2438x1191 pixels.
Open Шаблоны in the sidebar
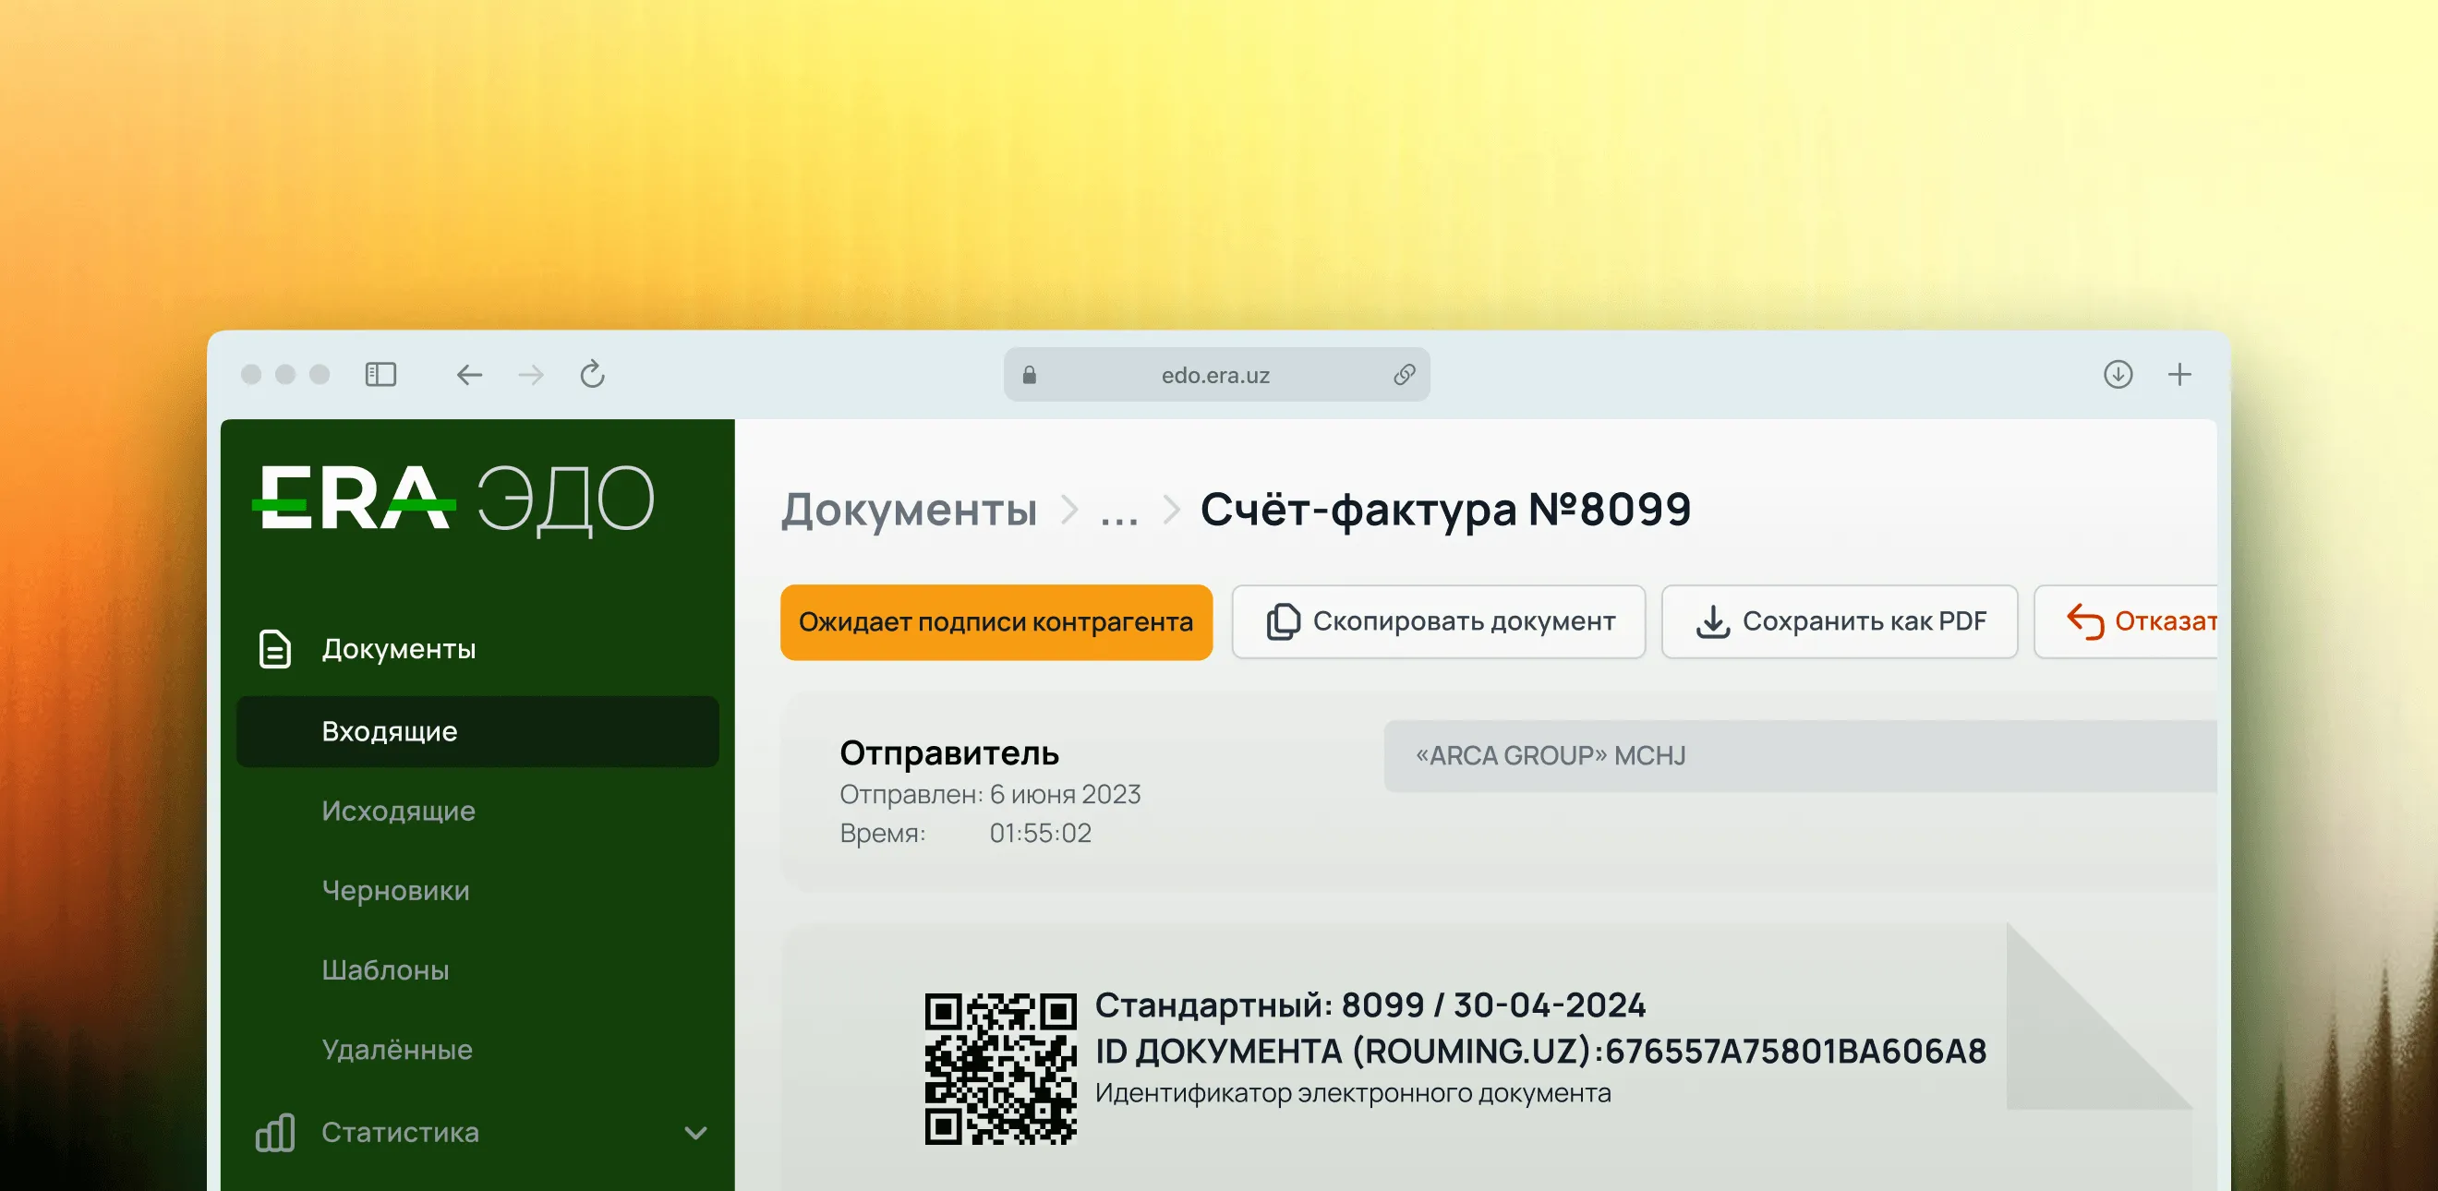tap(385, 969)
